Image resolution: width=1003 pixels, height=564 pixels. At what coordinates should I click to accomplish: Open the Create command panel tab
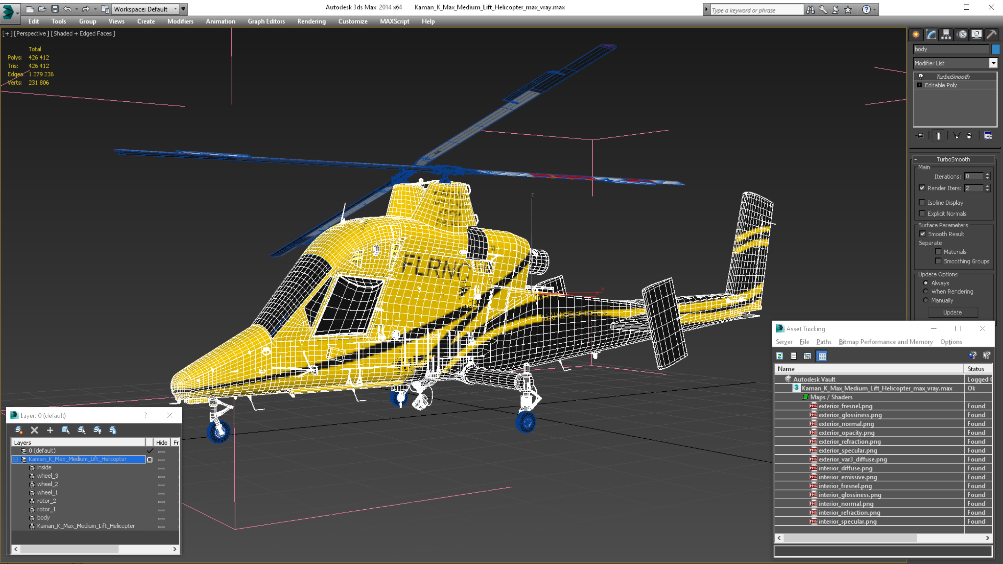916,35
